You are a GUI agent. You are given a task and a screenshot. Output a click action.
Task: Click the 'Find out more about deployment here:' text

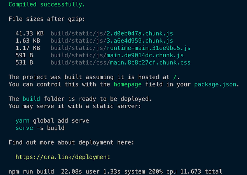[71, 142]
